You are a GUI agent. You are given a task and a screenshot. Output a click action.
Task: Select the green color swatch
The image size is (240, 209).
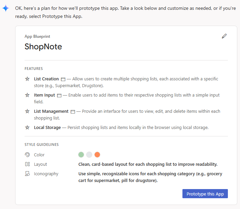(81, 155)
